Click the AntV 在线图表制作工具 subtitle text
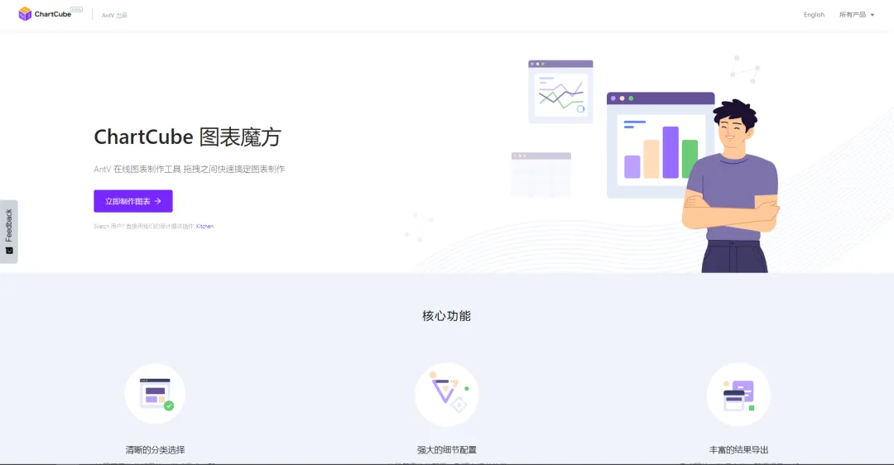 (x=190, y=170)
